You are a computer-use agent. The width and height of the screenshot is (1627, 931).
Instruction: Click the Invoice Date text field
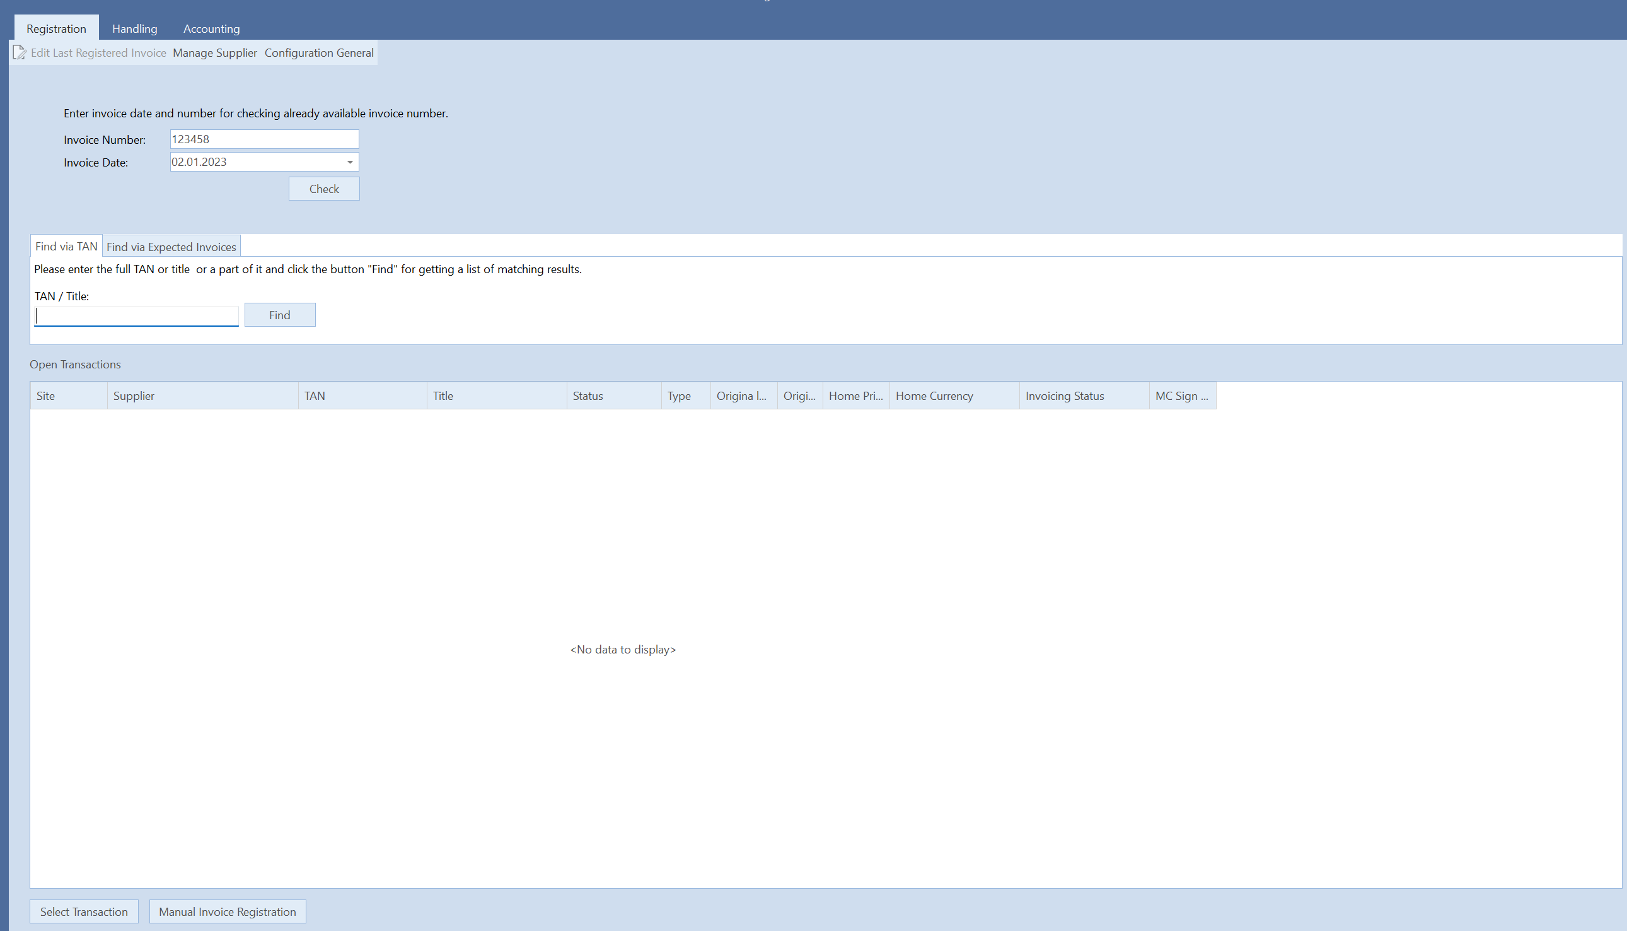coord(255,162)
